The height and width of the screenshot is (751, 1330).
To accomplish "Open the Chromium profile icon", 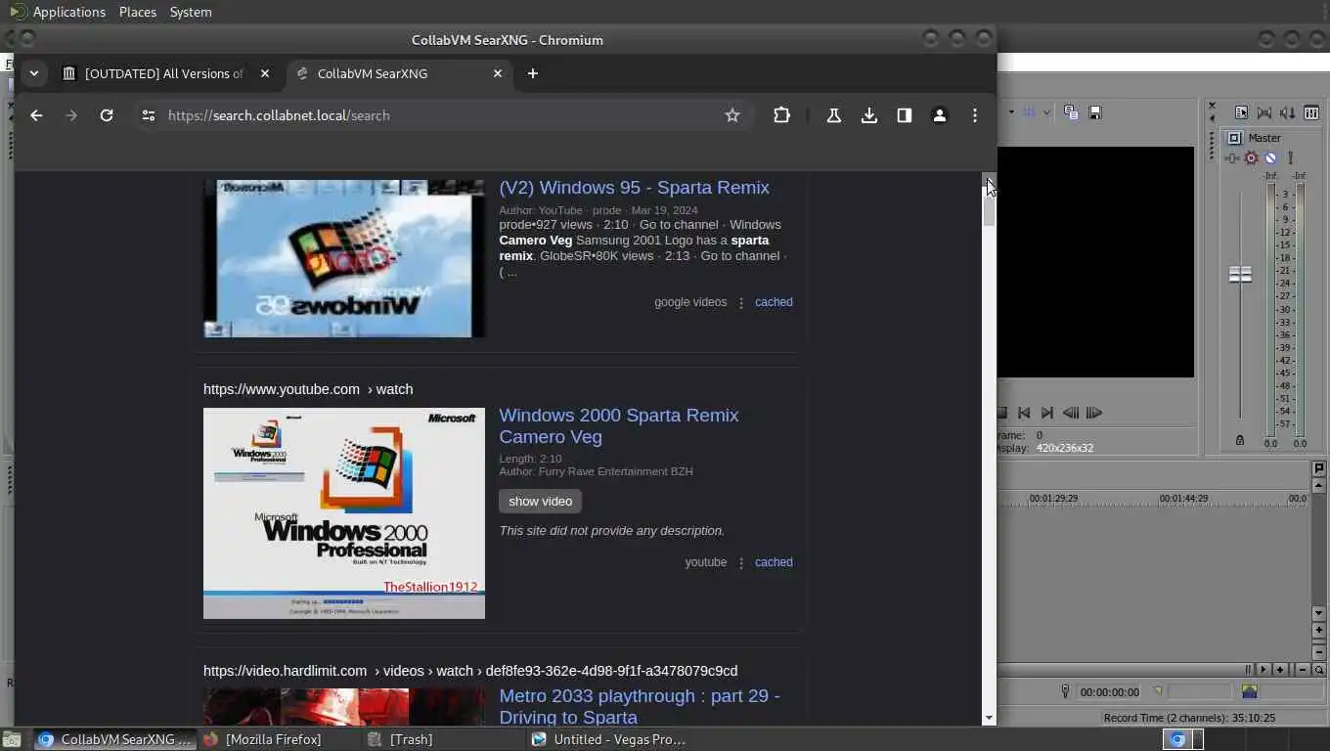I will pos(940,115).
